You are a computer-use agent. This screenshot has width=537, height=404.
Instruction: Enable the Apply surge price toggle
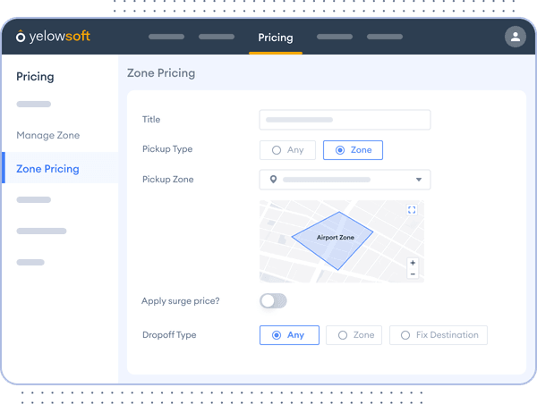click(273, 301)
